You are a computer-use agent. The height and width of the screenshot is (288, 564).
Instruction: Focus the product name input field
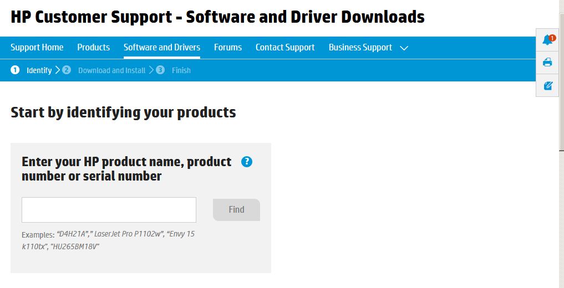tap(109, 210)
